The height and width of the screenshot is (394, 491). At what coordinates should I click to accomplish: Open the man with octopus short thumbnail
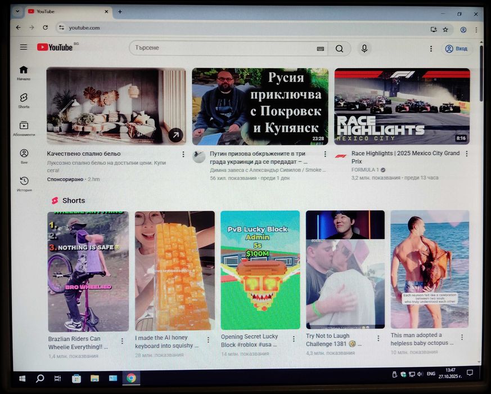[430, 269]
